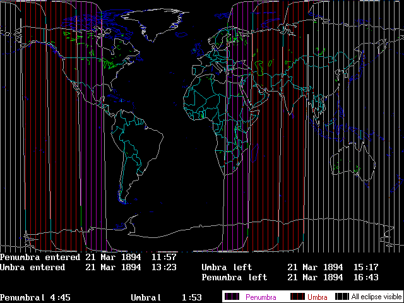The height and width of the screenshot is (303, 404).
Task: Click the Penumbra legend stripe icon
Action: pos(232,296)
